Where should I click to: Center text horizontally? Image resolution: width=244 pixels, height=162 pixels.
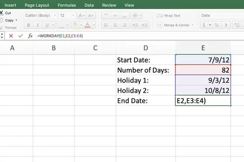pyautogui.click(x=115, y=25)
